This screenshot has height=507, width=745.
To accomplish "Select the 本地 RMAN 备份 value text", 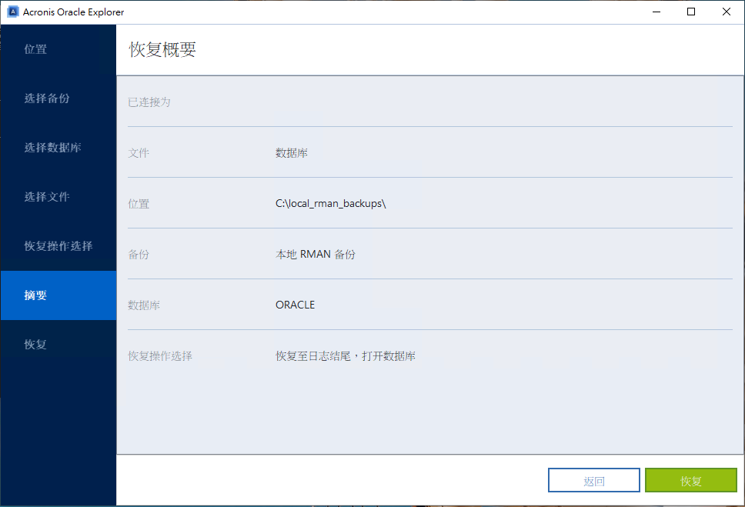I will tap(316, 254).
